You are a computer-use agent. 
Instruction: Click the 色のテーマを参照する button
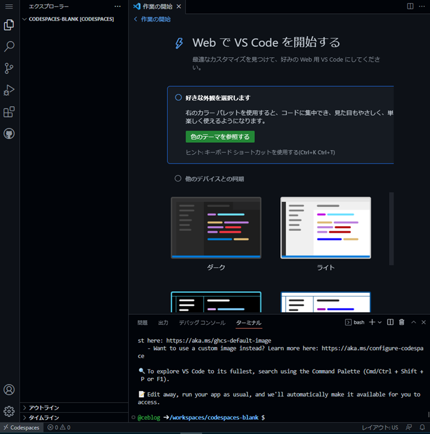220,137
